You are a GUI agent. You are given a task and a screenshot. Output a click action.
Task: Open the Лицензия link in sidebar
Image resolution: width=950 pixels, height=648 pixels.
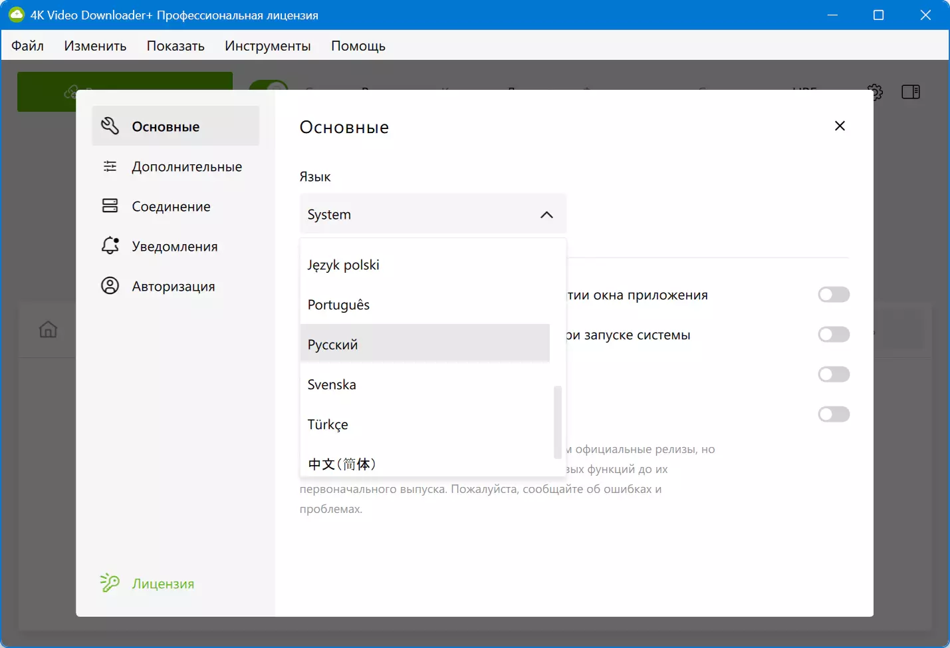[163, 583]
